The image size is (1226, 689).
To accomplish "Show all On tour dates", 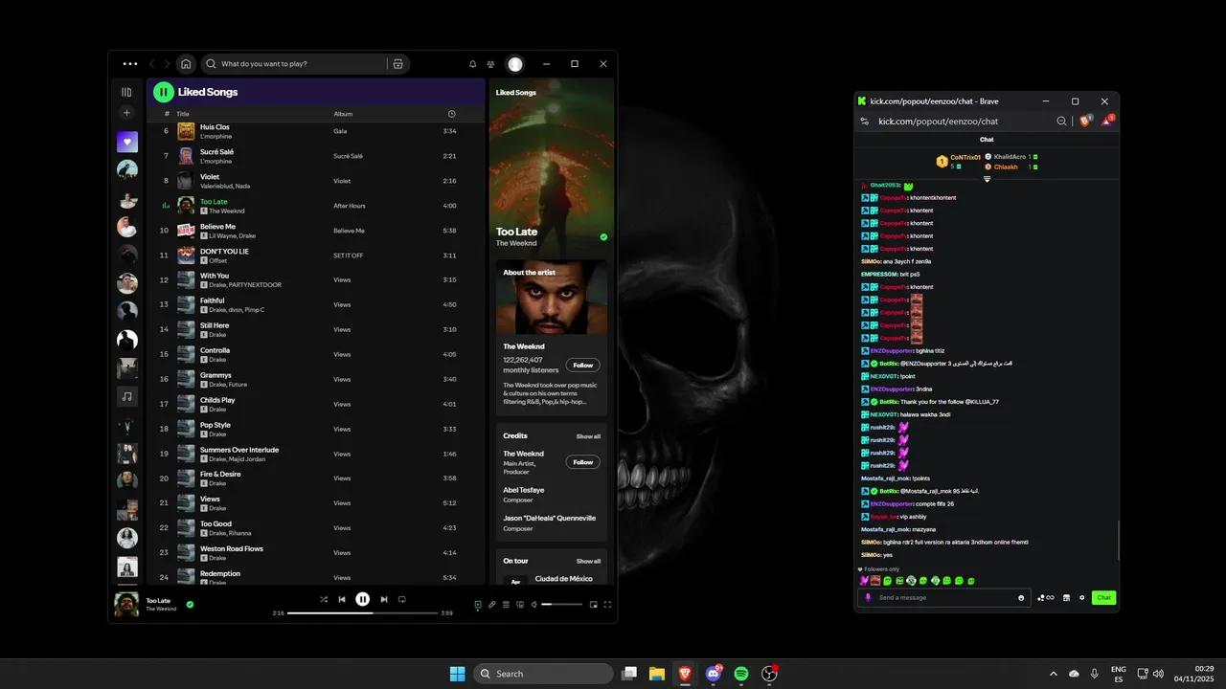I will (588, 561).
